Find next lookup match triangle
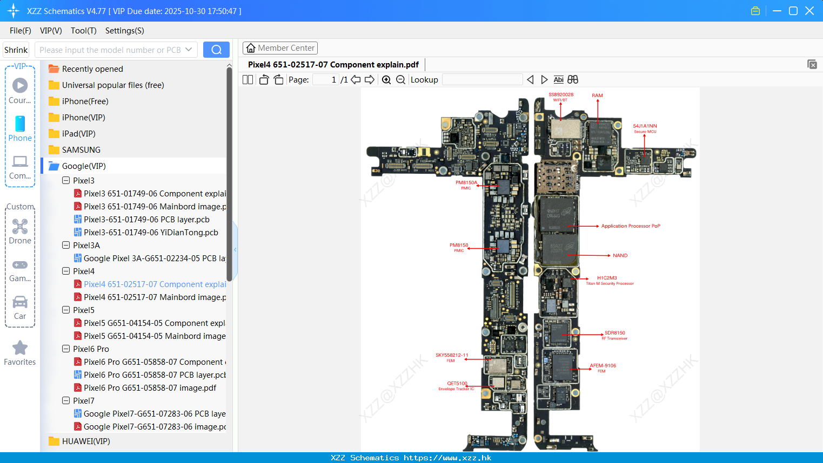The width and height of the screenshot is (823, 463). click(544, 80)
